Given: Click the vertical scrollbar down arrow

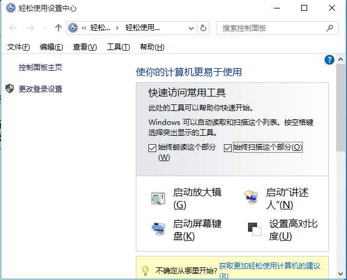Looking at the screenshot, I should (341, 274).
